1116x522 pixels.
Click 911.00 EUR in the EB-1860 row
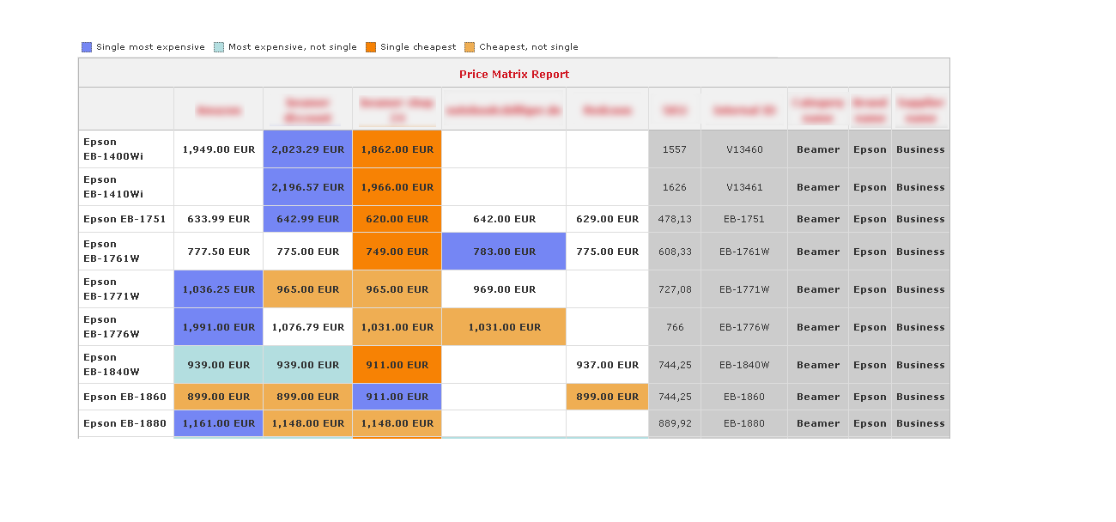coord(397,397)
